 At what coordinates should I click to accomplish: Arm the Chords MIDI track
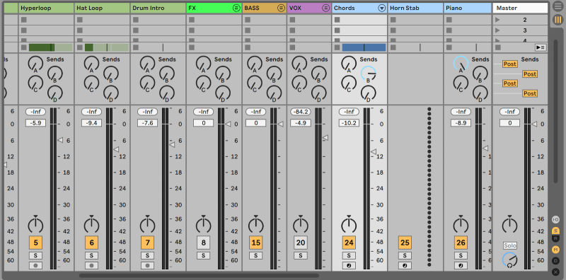[x=349, y=266]
